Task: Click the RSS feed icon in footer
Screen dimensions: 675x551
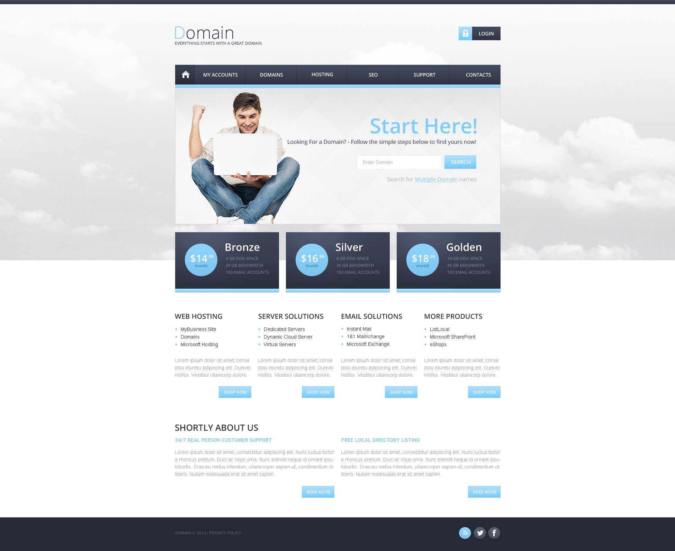Action: click(465, 533)
